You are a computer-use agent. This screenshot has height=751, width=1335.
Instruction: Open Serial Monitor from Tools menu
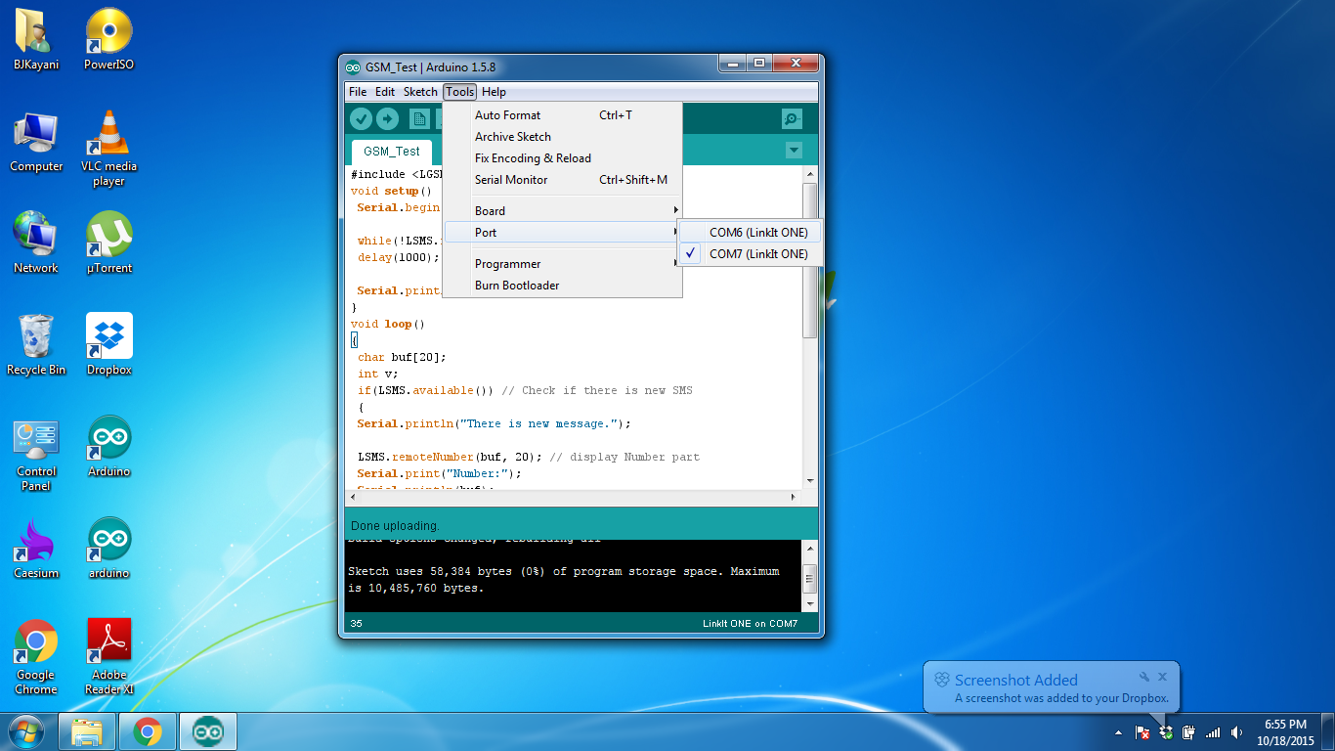(x=563, y=180)
